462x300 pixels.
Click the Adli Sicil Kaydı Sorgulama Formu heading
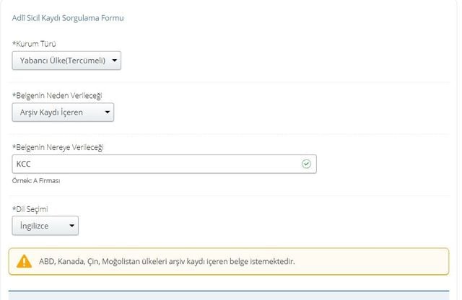(68, 18)
